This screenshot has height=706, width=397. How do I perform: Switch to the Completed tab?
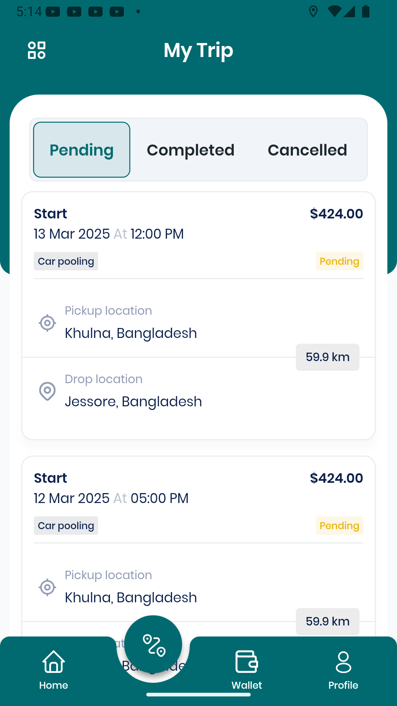point(190,150)
